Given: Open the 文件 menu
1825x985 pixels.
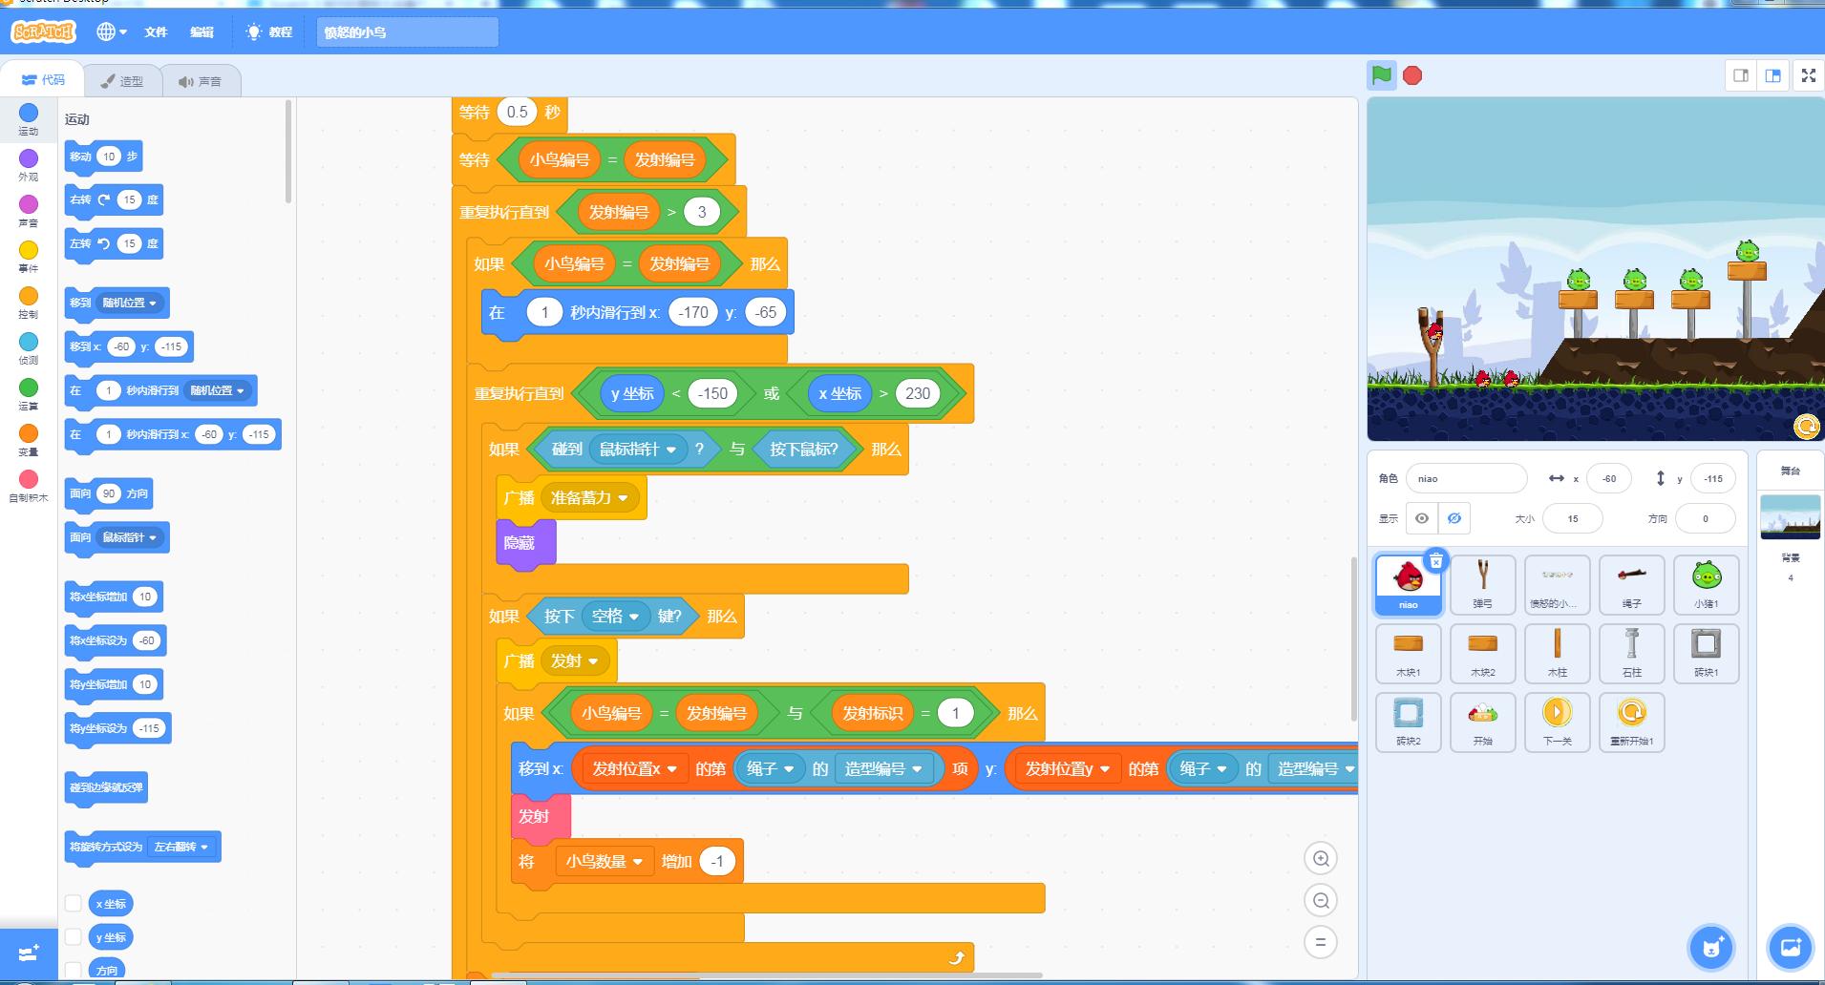Looking at the screenshot, I should tap(156, 31).
